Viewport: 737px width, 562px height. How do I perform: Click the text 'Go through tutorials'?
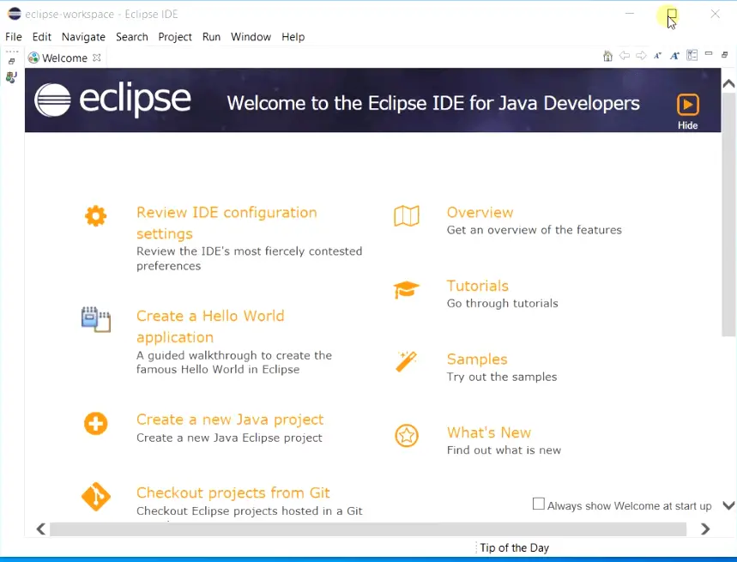point(503,303)
